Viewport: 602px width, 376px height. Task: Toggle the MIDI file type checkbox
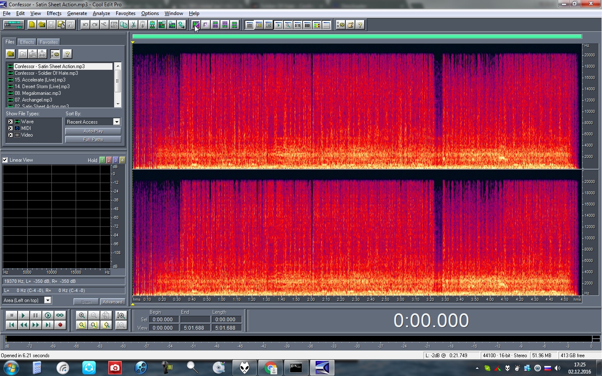10,128
